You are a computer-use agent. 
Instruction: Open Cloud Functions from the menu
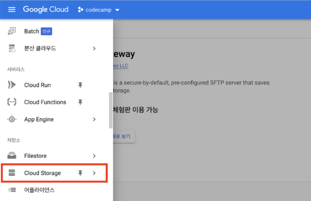tap(45, 102)
